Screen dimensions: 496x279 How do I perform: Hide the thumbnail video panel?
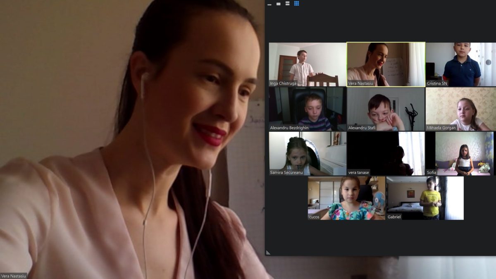(x=269, y=4)
